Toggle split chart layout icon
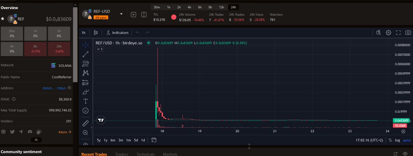This screenshot has height=156, width=413. pyautogui.click(x=144, y=14)
